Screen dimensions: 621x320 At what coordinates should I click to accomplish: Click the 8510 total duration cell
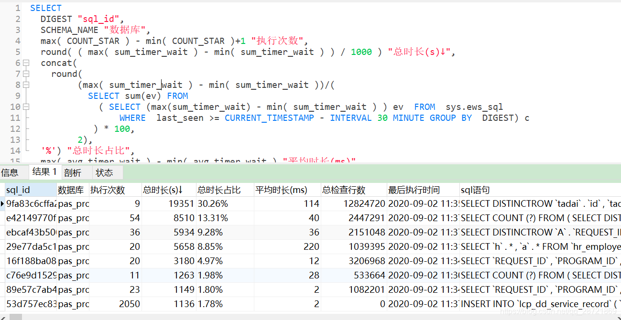coord(169,218)
